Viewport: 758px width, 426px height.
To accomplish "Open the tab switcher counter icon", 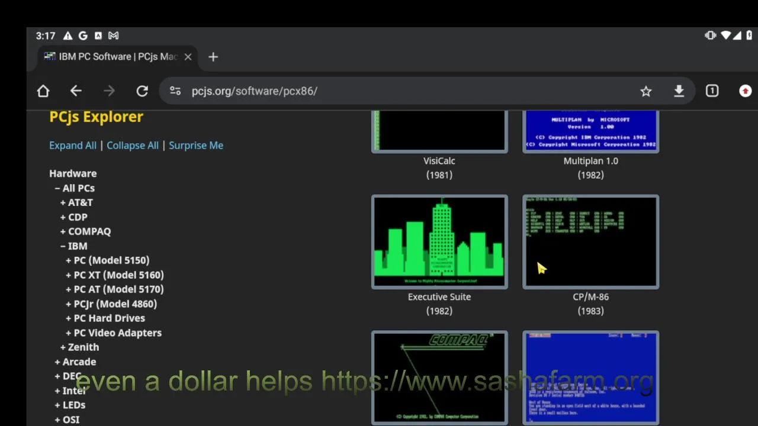I will [x=712, y=91].
